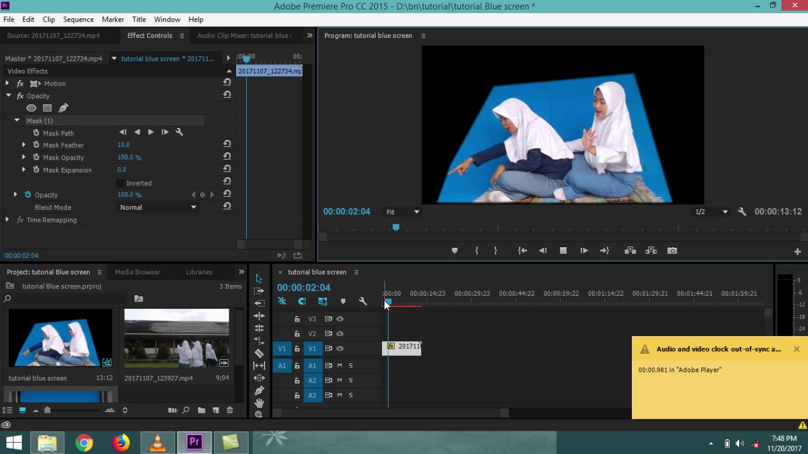This screenshot has width=808, height=454.
Task: Add a marker in the timeline panel
Action: pos(343,301)
